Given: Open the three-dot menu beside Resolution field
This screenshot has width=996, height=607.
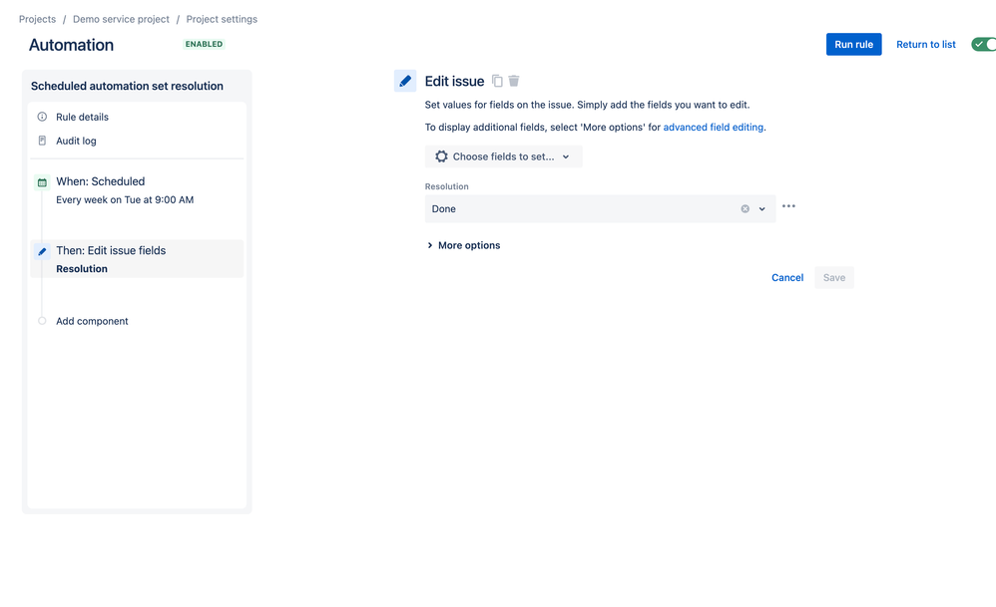Looking at the screenshot, I should tap(789, 206).
